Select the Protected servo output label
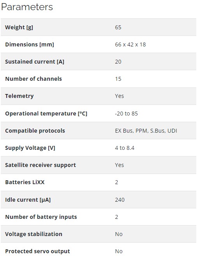Viewport: 199px width, 261px height. (37, 251)
